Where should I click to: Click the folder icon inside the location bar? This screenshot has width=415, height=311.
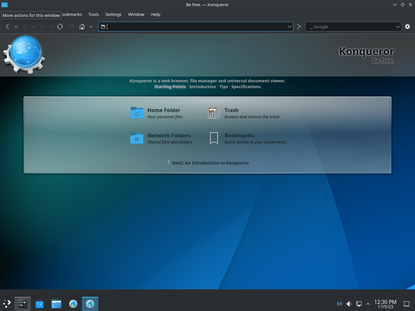[104, 27]
